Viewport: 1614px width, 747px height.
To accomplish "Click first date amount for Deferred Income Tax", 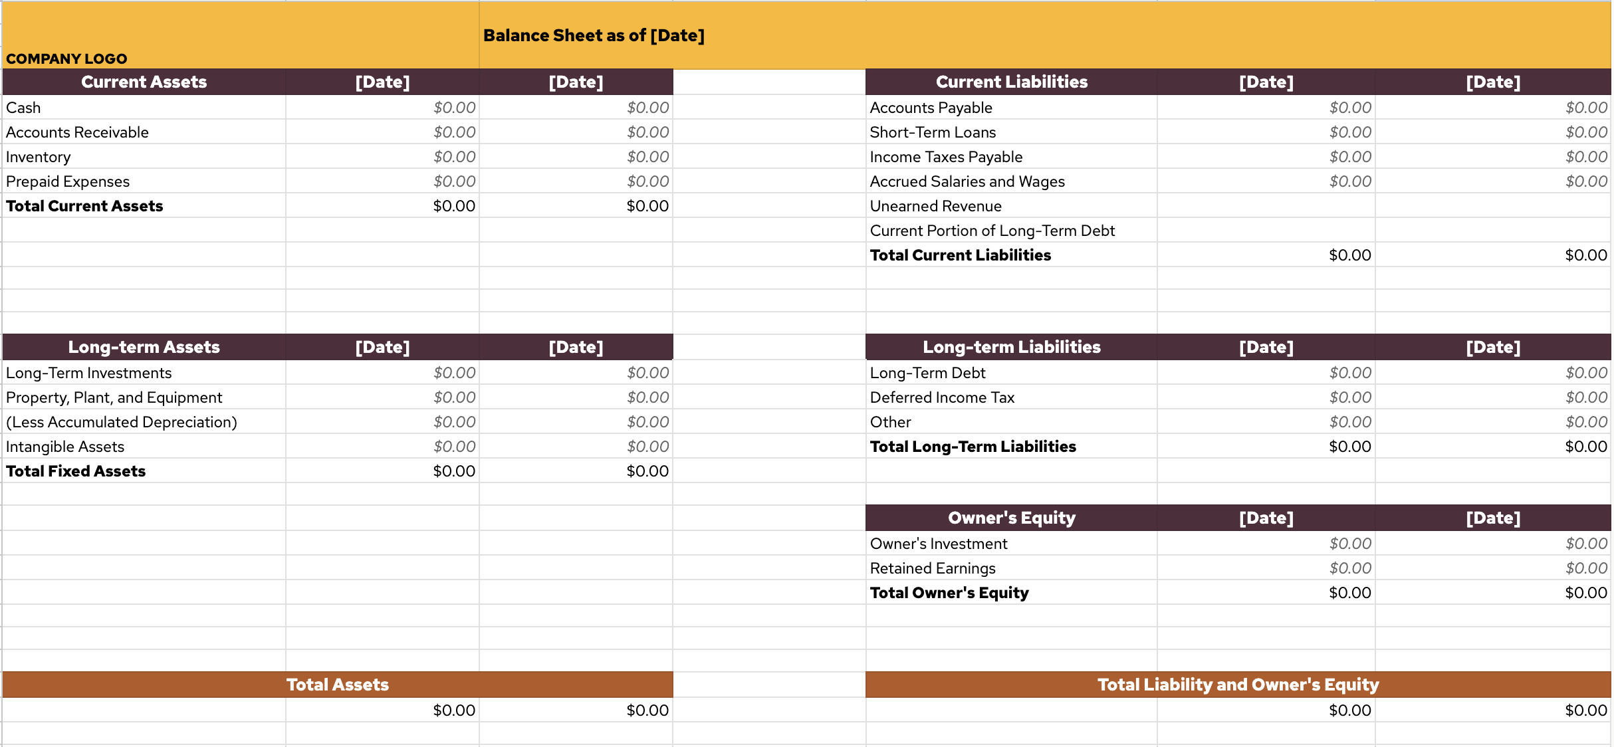I will tap(1349, 397).
